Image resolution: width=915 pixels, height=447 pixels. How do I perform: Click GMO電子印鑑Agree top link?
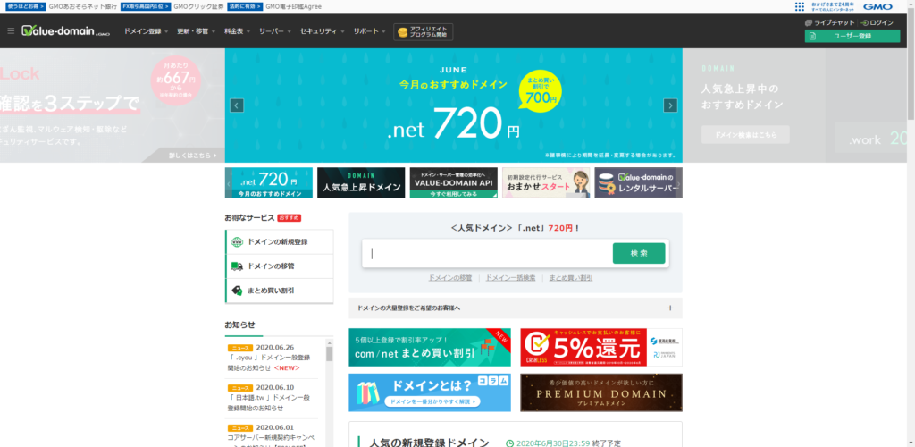click(x=293, y=6)
